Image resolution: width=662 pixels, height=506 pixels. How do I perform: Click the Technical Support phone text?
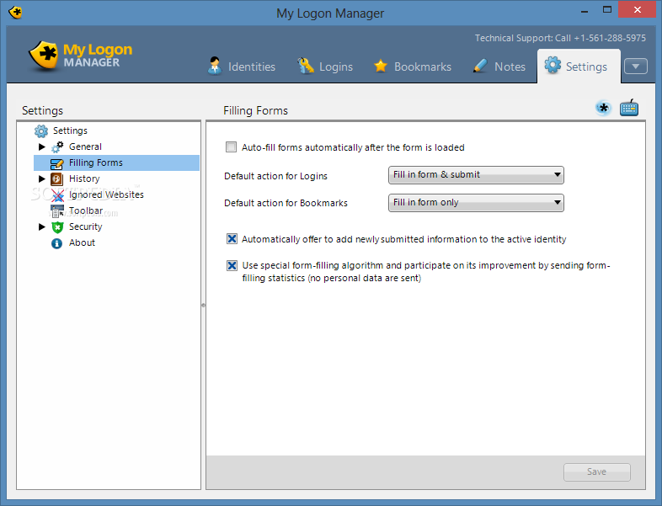point(560,38)
